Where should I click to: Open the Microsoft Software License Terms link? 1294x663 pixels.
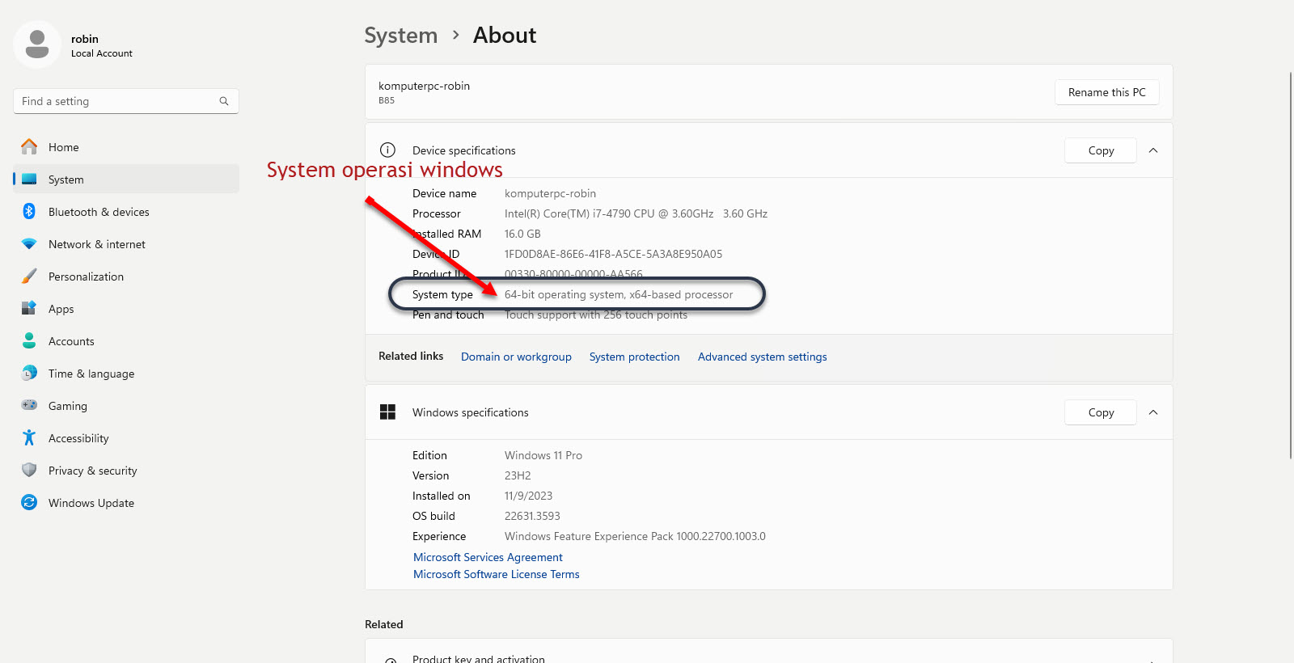coord(496,574)
